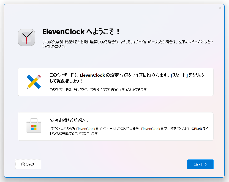Click the Microsoft Store shopping bag icon
The height and width of the screenshot is (182, 229).
coord(34,125)
